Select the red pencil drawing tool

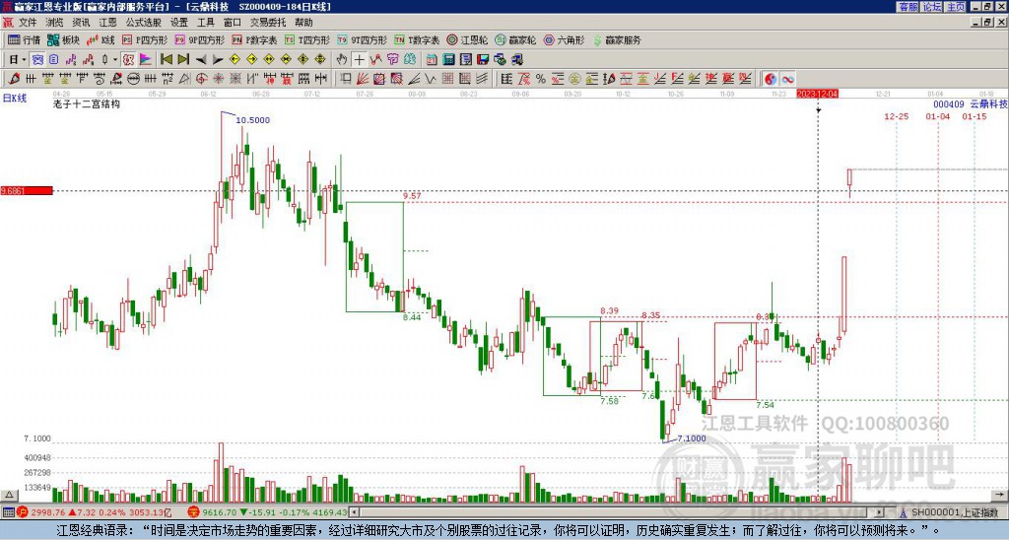click(14, 79)
